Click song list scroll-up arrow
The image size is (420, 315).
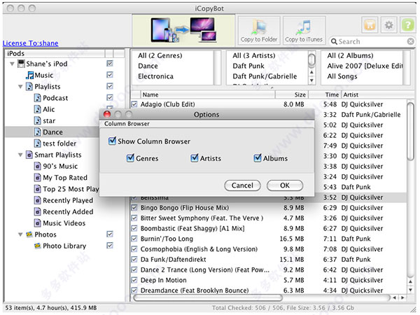click(410, 282)
